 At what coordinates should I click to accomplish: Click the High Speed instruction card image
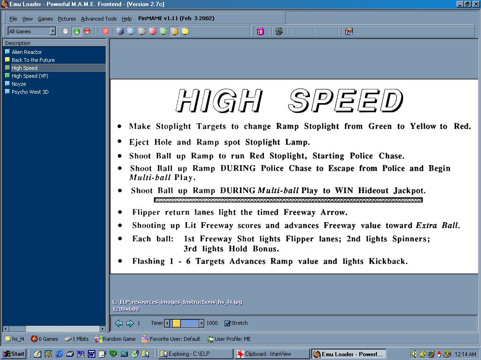[294, 176]
